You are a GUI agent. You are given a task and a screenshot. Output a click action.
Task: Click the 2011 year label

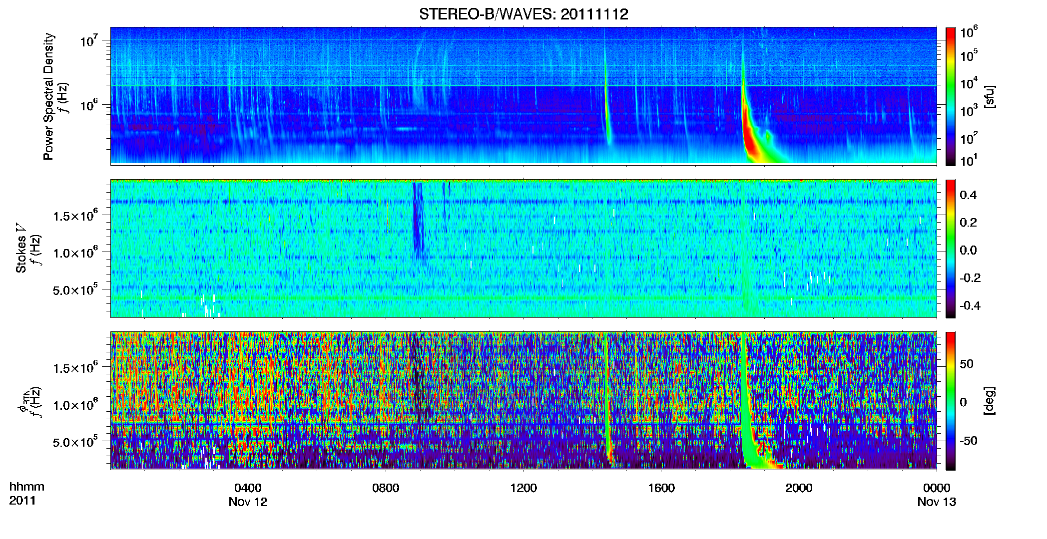(x=22, y=501)
